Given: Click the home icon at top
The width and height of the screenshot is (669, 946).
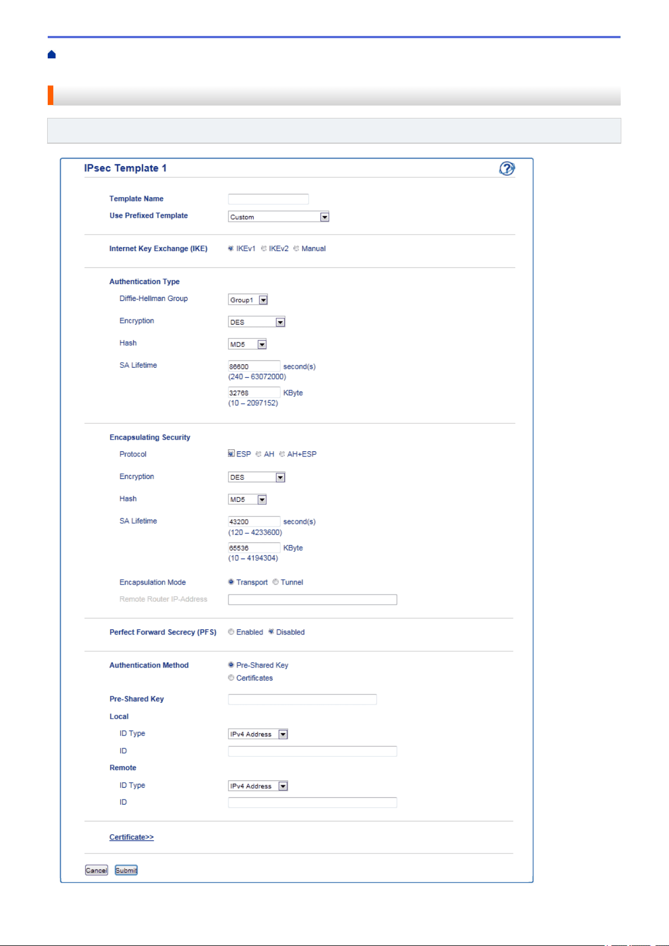Looking at the screenshot, I should (x=52, y=54).
